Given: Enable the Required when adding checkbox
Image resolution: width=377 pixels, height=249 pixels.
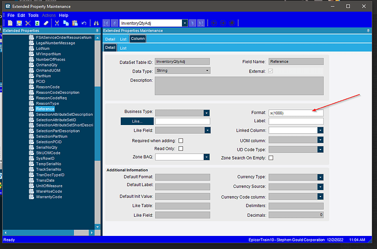Looking at the screenshot, I should click(180, 140).
